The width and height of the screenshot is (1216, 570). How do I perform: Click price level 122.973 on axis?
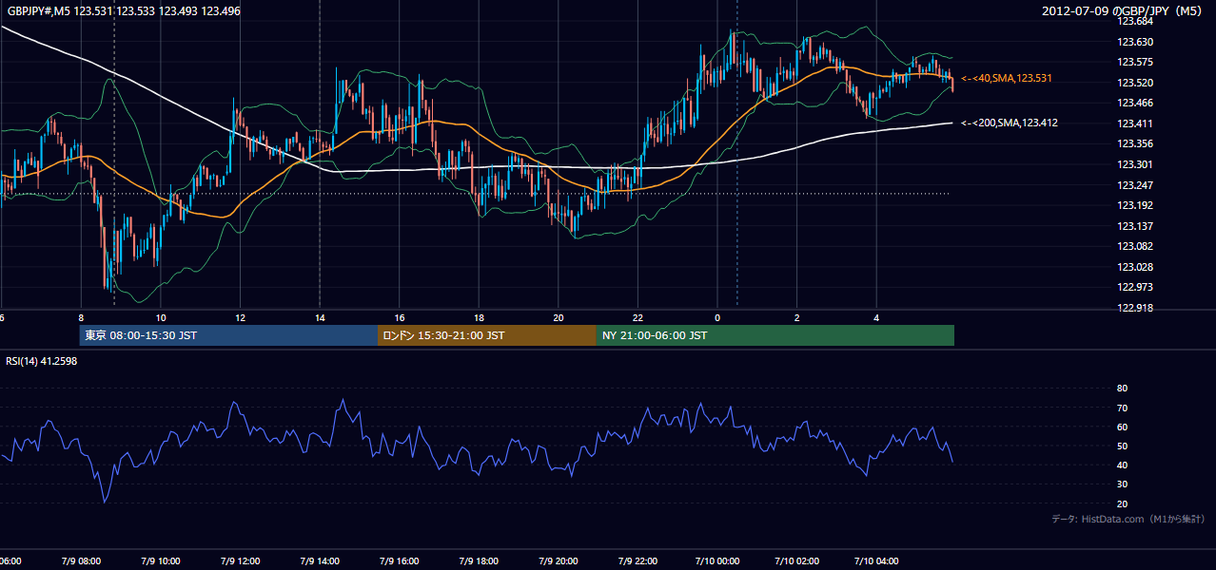click(1134, 287)
